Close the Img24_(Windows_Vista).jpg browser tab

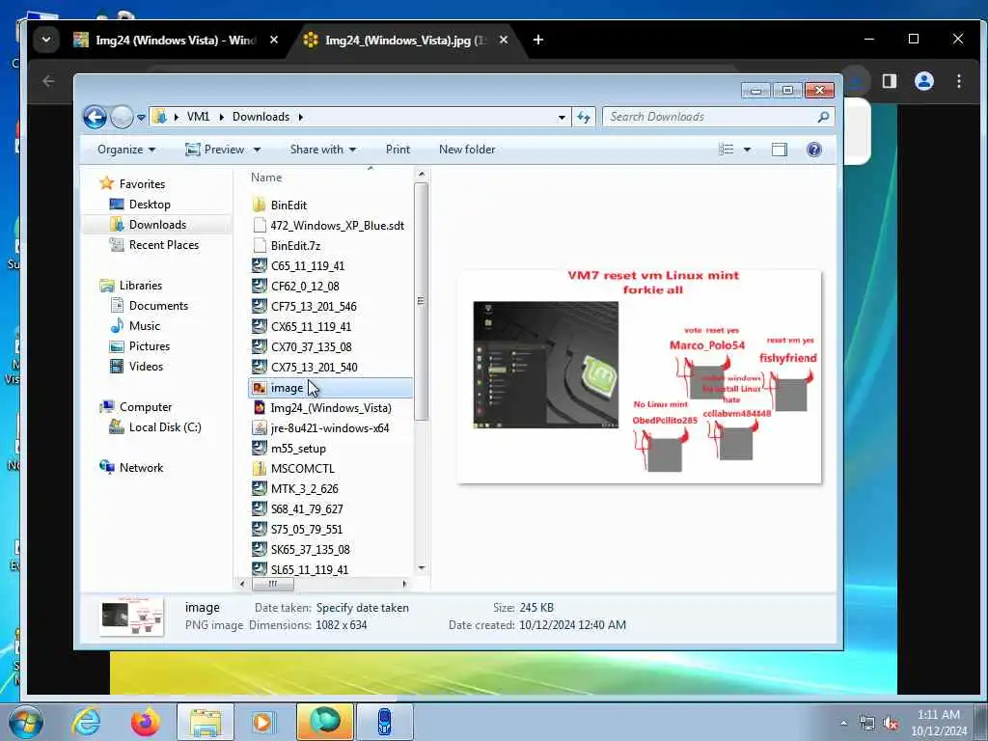[504, 40]
